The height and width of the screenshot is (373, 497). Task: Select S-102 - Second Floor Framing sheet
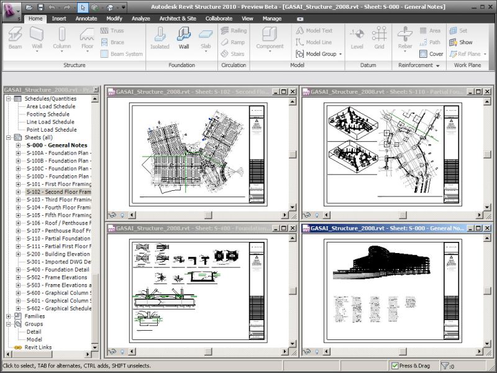tap(58, 192)
